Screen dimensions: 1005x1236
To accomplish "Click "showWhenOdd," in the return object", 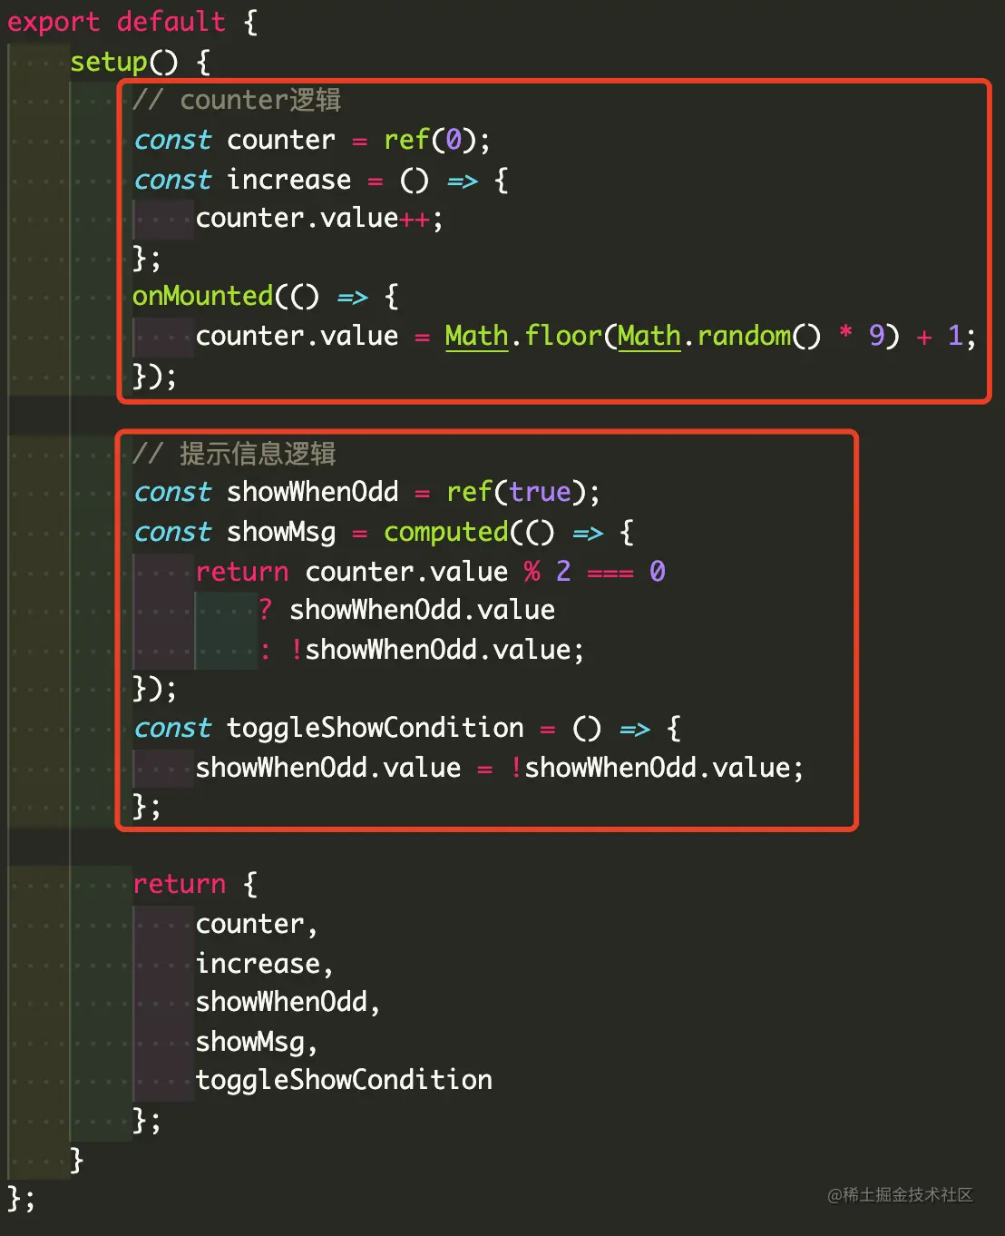I will [x=288, y=1002].
